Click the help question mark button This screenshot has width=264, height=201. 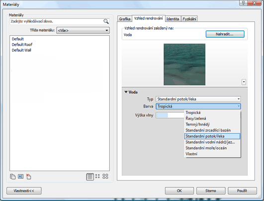click(244, 3)
